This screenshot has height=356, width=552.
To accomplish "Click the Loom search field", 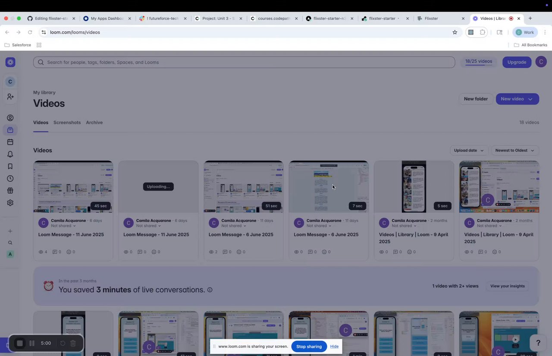I will click(x=244, y=62).
